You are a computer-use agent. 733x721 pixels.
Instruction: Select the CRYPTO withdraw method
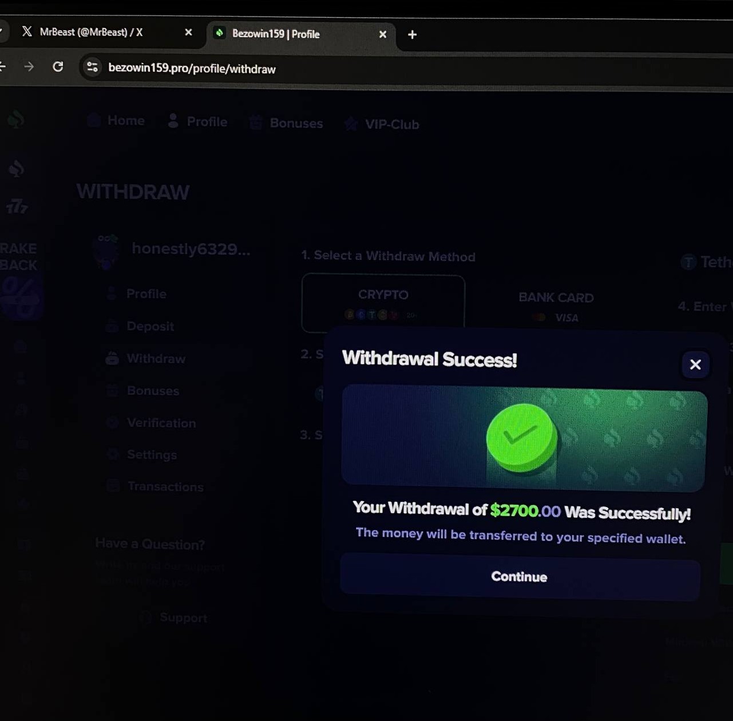383,303
